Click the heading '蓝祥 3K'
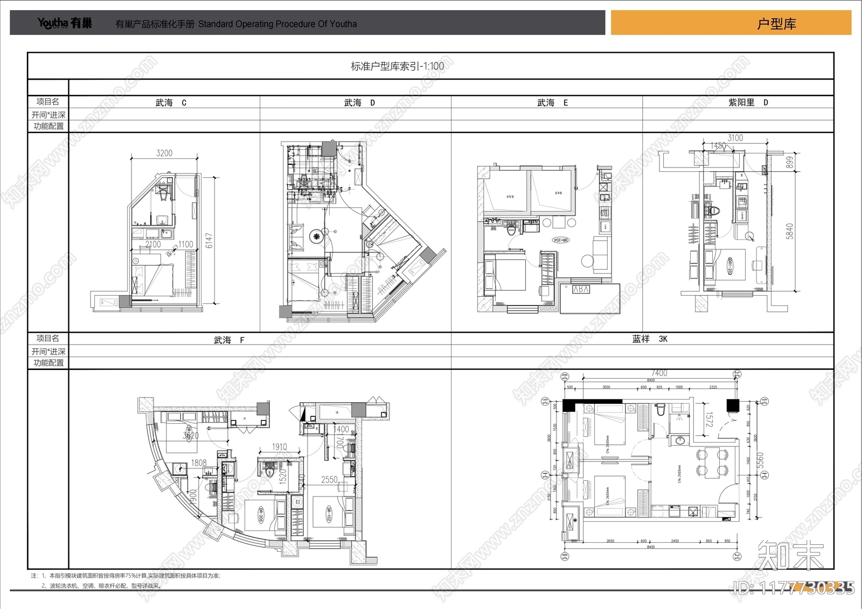Image resolution: width=862 pixels, height=609 pixels. (x=650, y=339)
